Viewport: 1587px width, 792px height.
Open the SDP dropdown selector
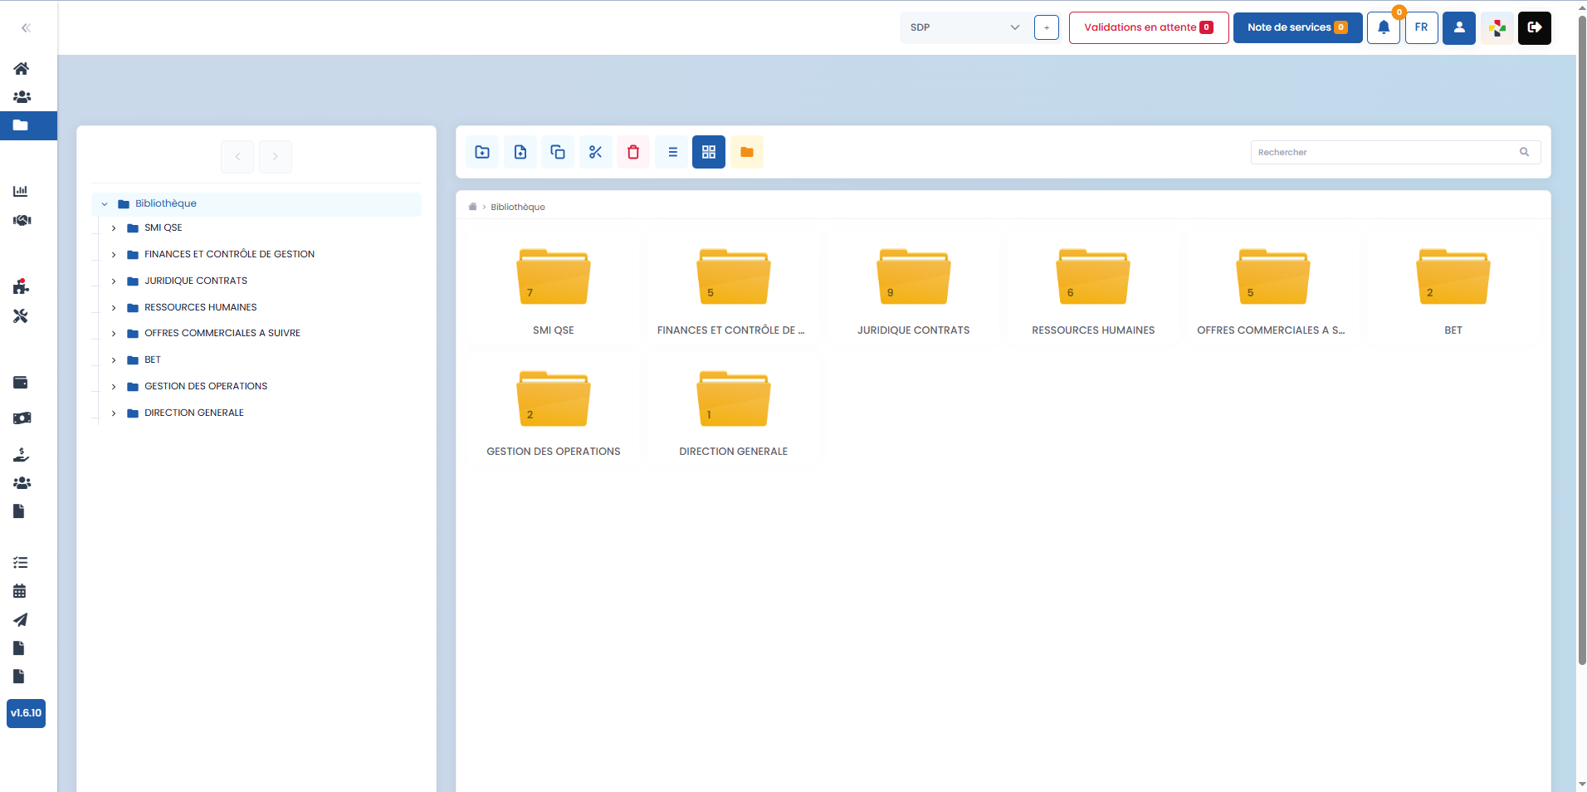(964, 27)
